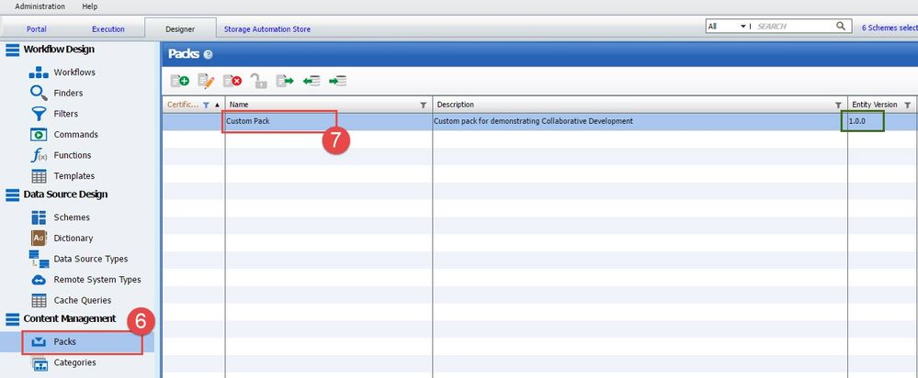918x378 pixels.
Task: Click the search magnifier icon
Action: 841,27
